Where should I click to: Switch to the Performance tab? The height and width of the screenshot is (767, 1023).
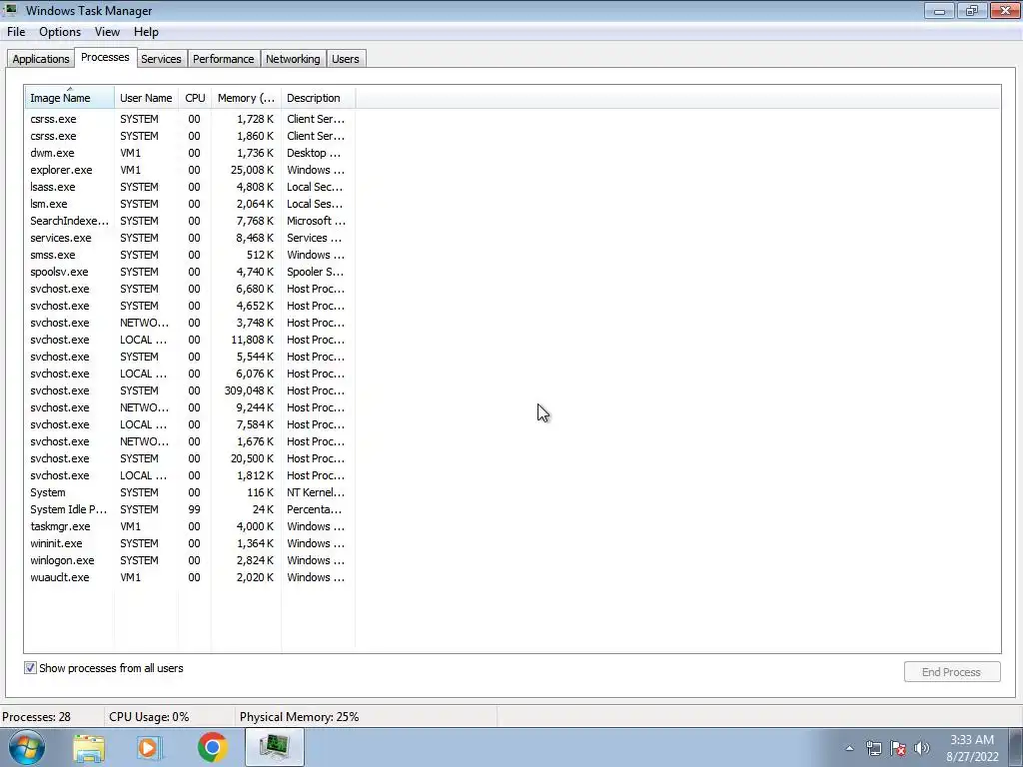coord(223,59)
